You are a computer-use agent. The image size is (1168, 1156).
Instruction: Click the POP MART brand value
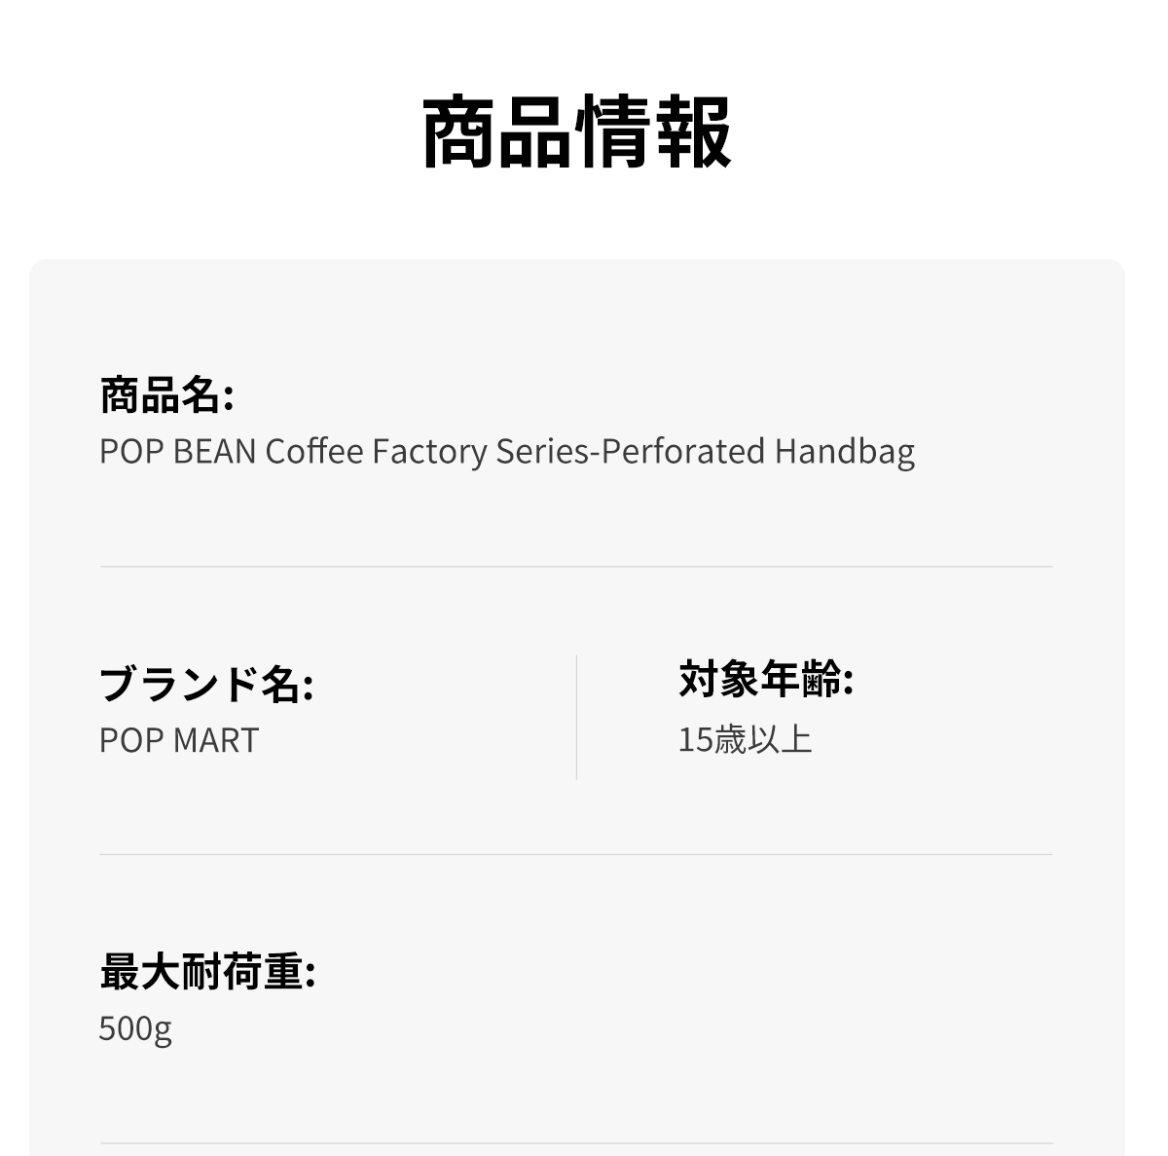coord(179,740)
